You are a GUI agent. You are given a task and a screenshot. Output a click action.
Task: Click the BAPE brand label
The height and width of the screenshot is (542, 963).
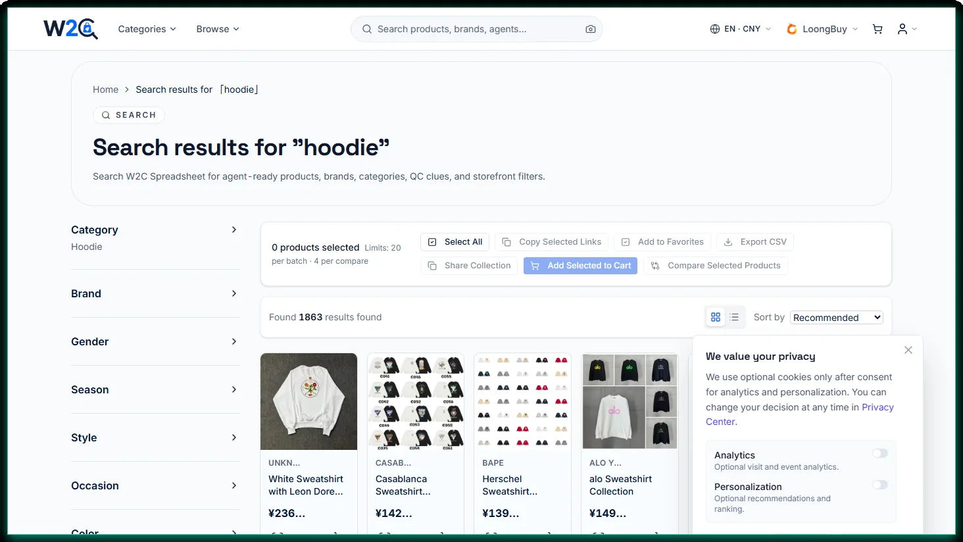point(493,463)
